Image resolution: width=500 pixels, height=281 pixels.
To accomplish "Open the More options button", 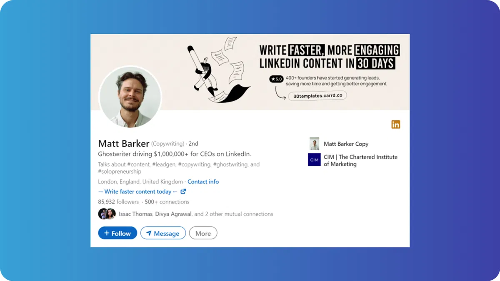I will click(x=203, y=233).
